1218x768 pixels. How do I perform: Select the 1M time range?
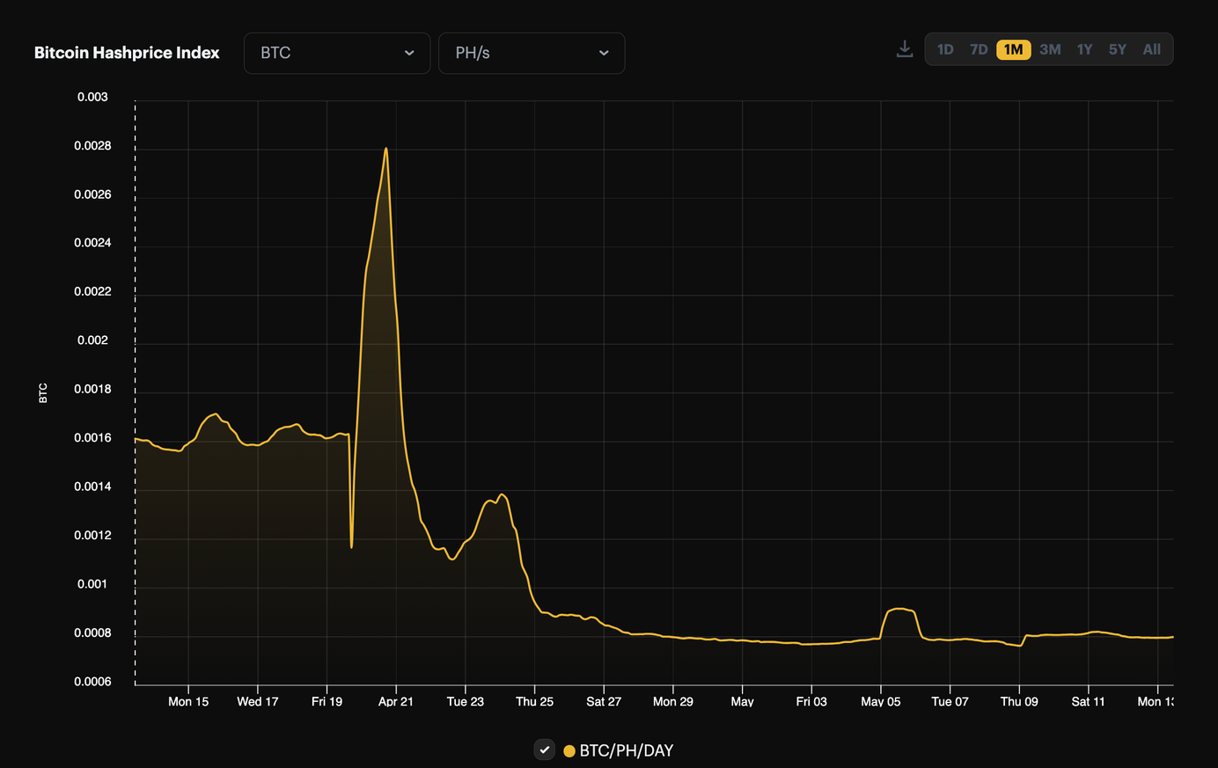1014,49
